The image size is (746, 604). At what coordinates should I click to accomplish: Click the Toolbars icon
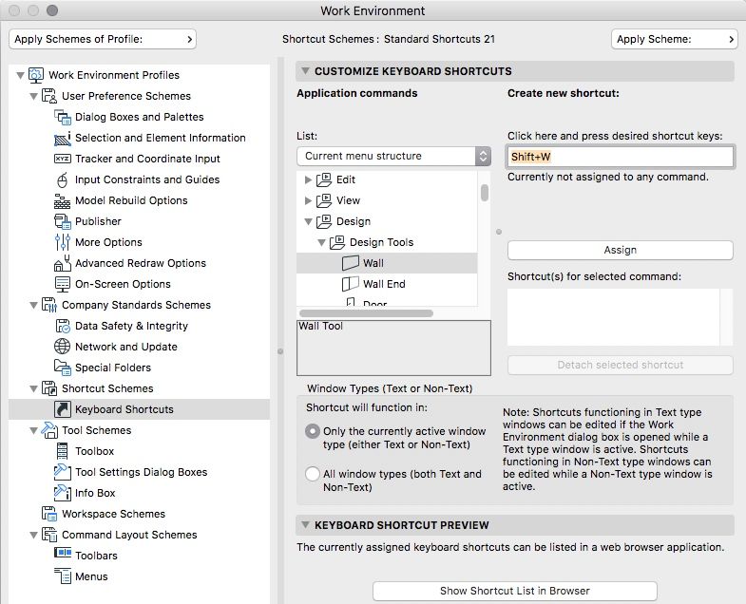point(63,553)
